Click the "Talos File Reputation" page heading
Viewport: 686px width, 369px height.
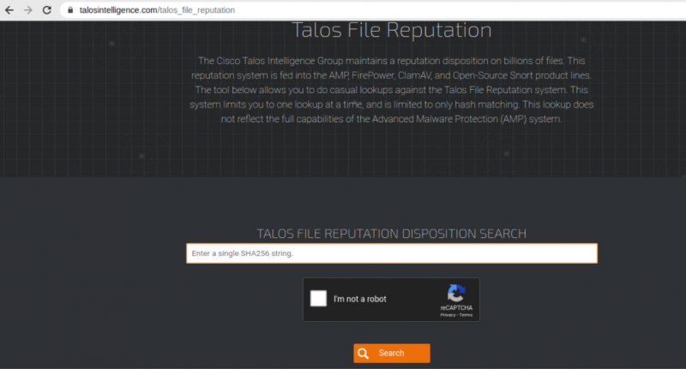coord(391,30)
